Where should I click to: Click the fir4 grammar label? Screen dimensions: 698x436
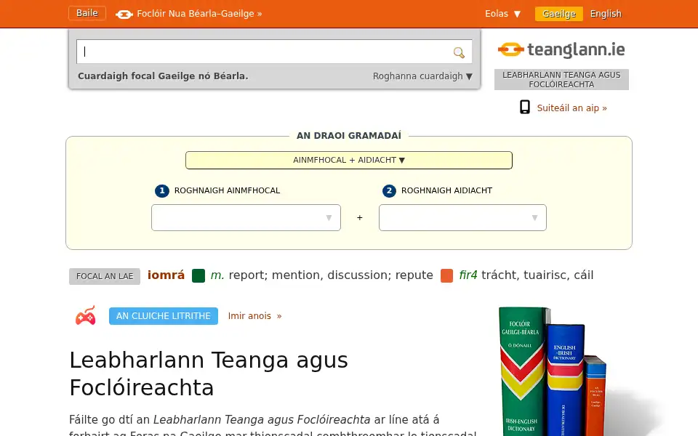(x=468, y=275)
